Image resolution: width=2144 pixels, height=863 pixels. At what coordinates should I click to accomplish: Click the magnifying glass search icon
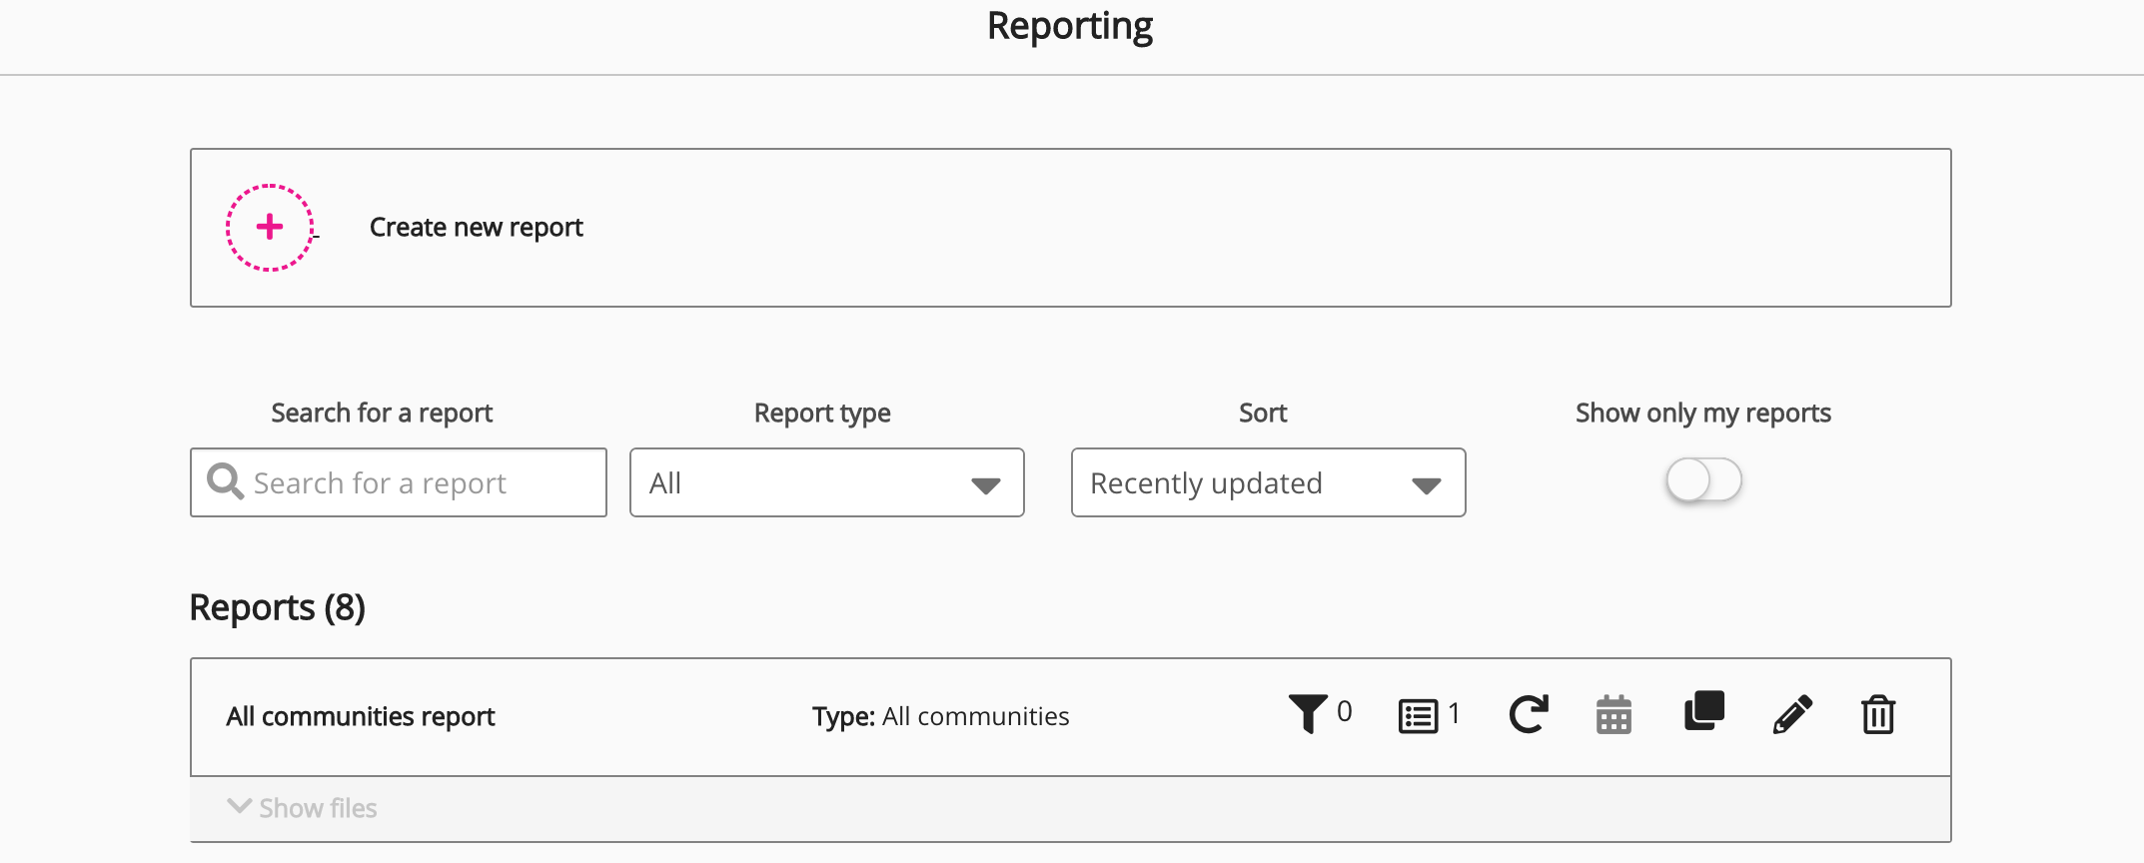click(x=225, y=481)
